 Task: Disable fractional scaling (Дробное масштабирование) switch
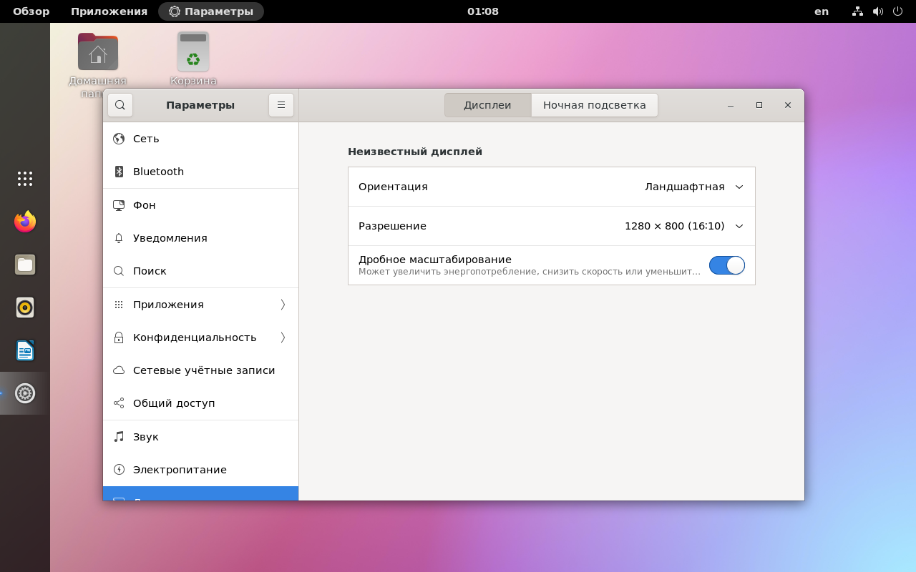click(x=726, y=265)
